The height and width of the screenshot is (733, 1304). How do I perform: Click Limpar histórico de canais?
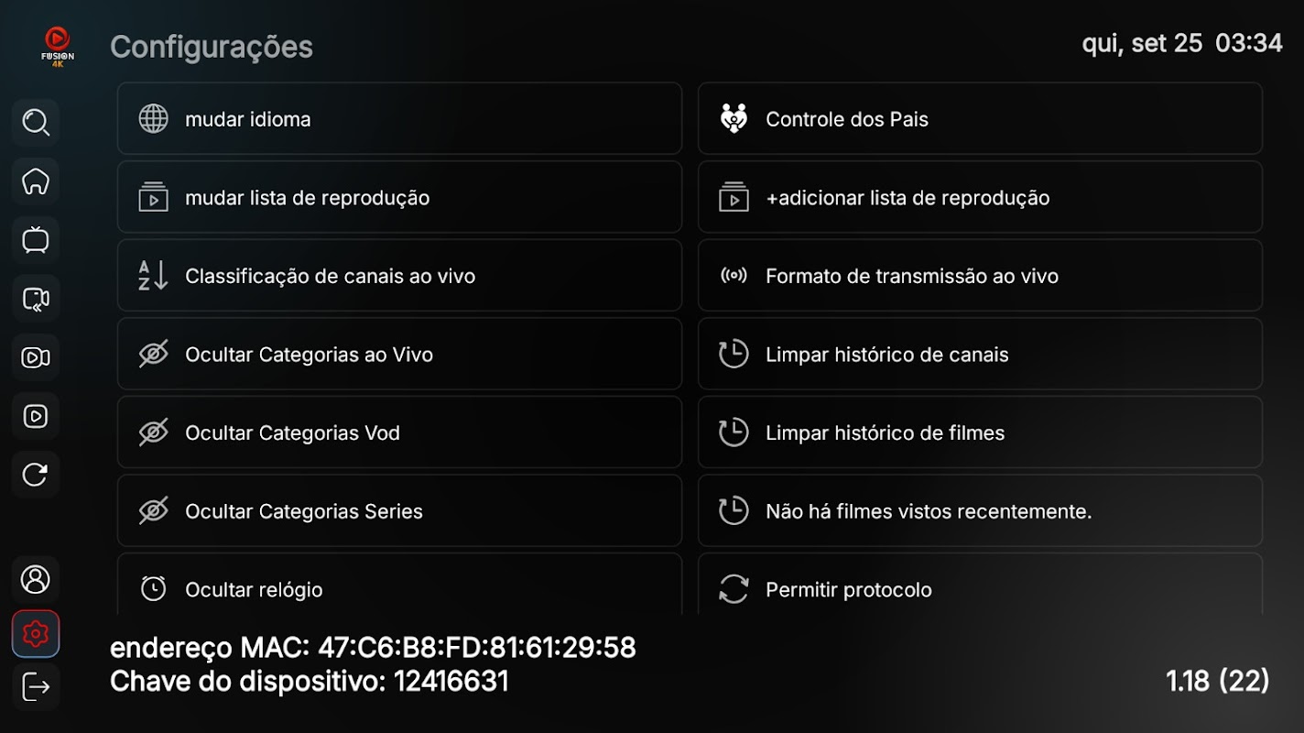point(980,354)
